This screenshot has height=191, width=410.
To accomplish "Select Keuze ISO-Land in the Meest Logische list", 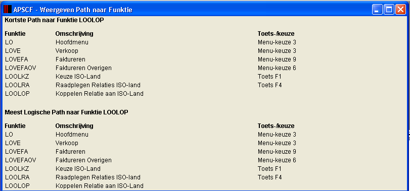I will pos(78,169).
